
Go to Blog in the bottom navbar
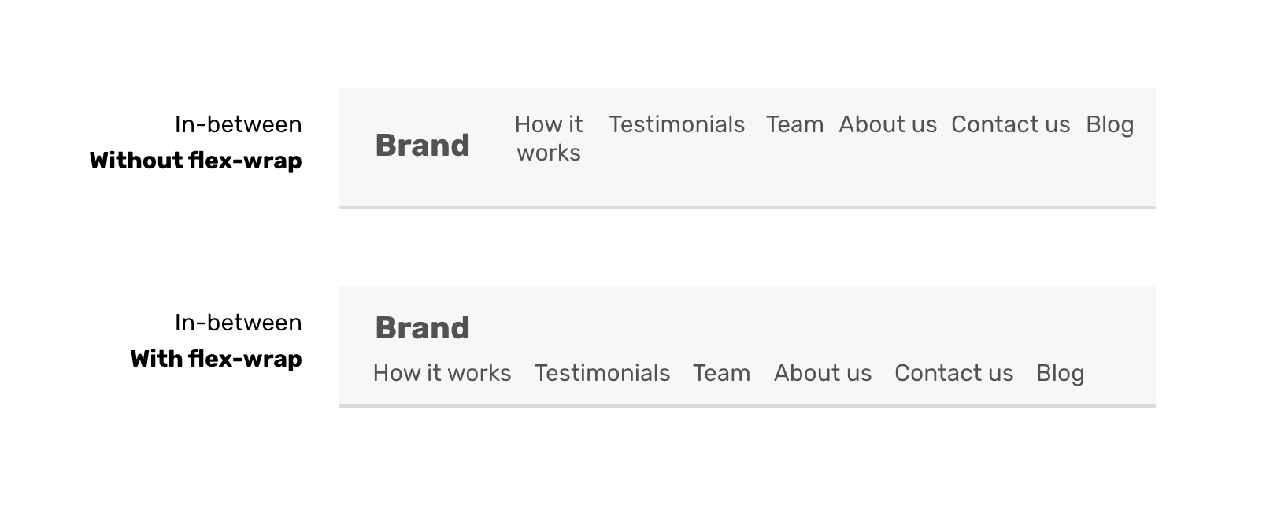pyautogui.click(x=1060, y=373)
